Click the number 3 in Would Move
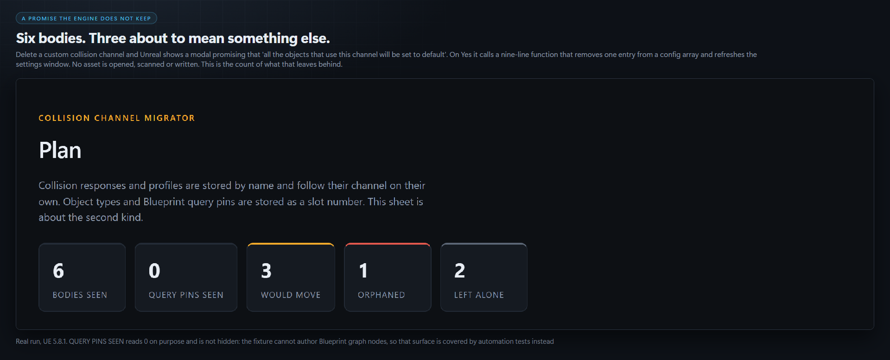This screenshot has height=360, width=890. click(266, 271)
